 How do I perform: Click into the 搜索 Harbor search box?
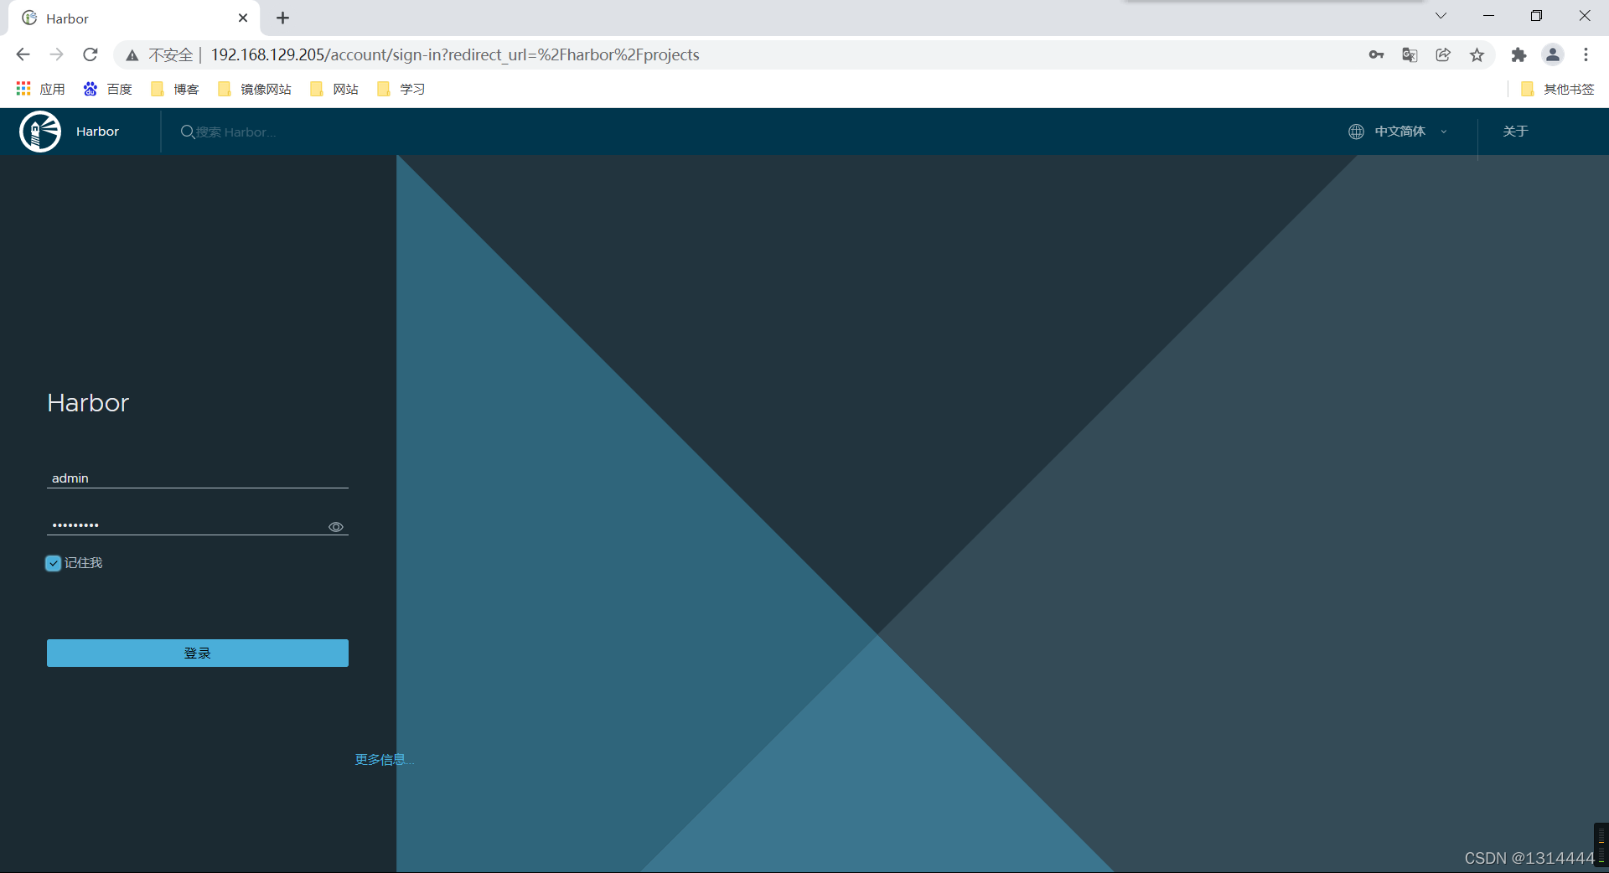pos(236,132)
